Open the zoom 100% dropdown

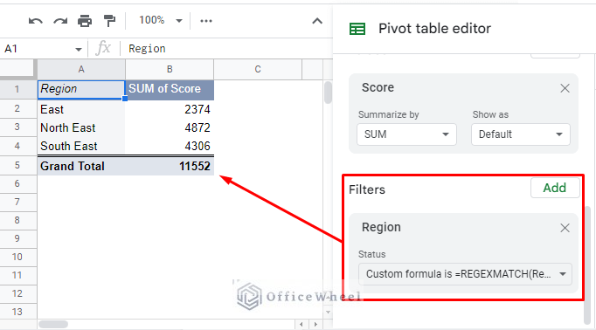pos(161,20)
